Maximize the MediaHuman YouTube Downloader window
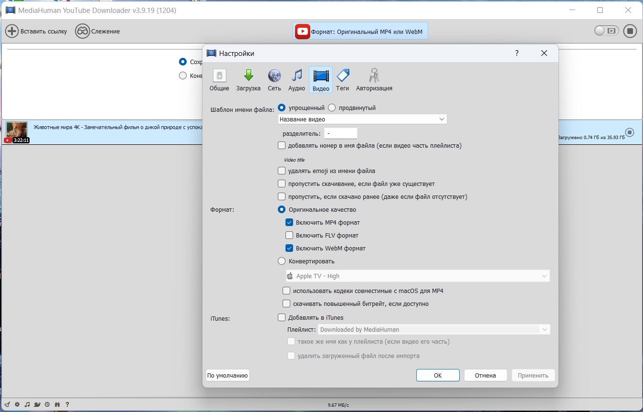 (600, 10)
